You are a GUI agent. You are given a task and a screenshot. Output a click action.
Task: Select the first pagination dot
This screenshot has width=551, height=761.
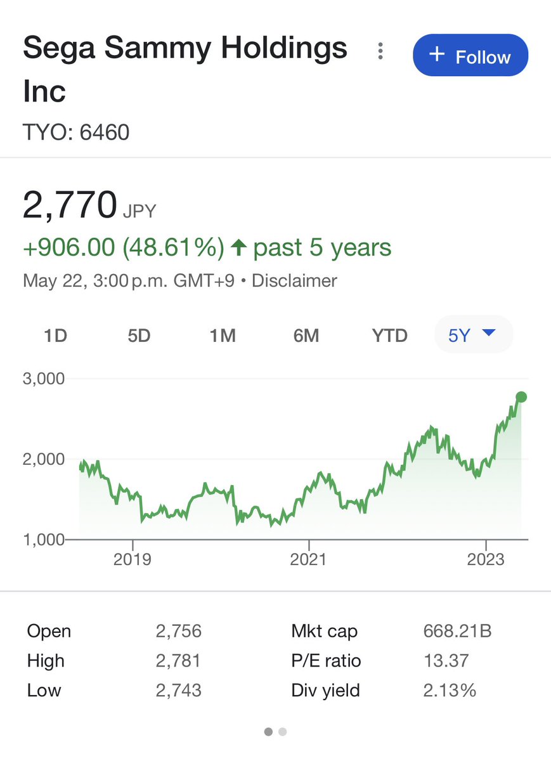[268, 732]
